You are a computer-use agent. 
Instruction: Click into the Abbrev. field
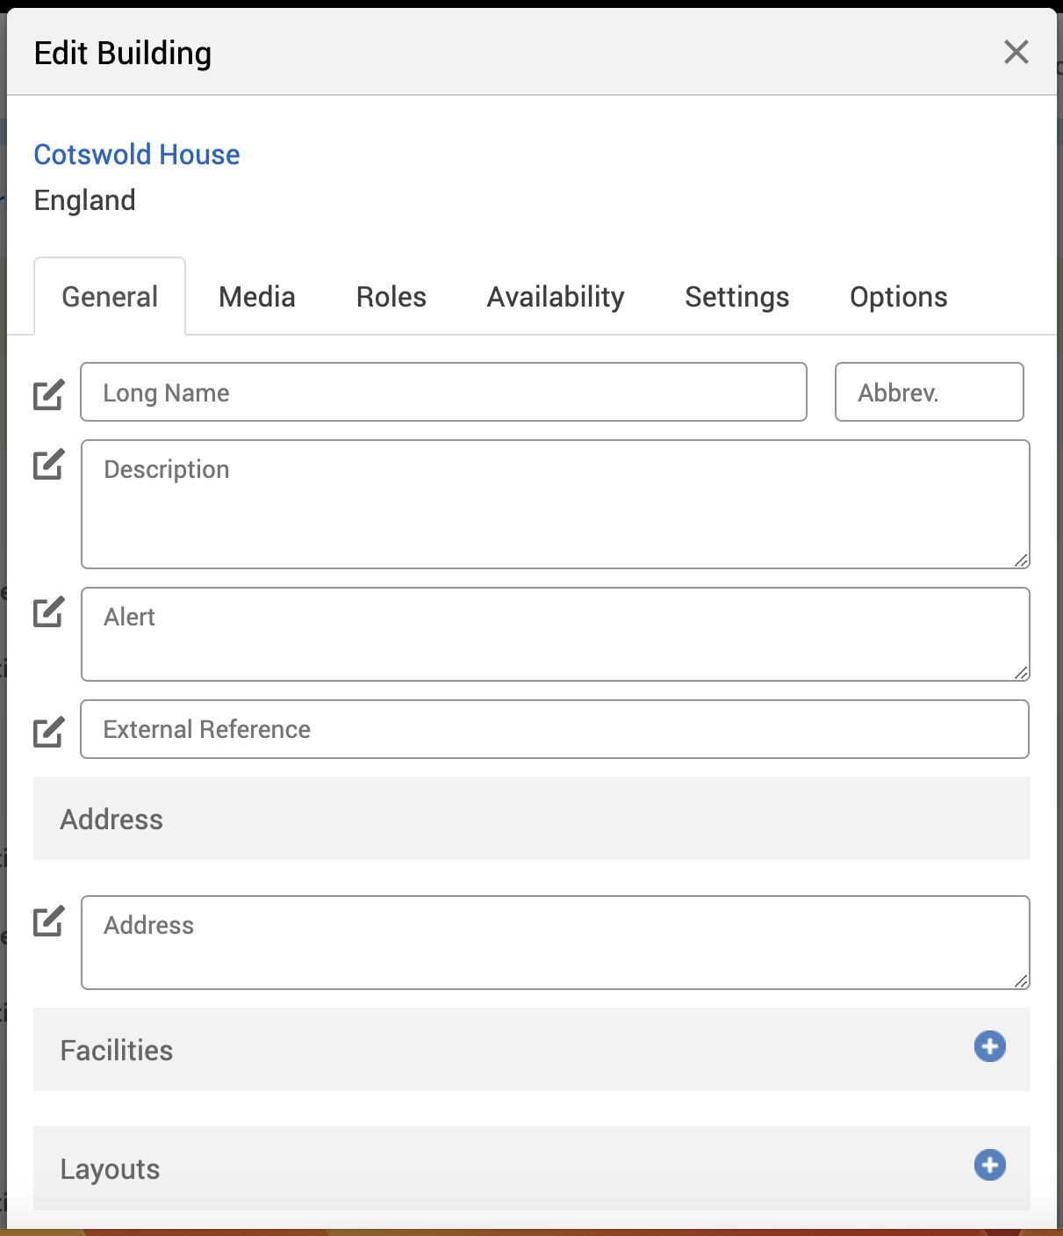929,393
